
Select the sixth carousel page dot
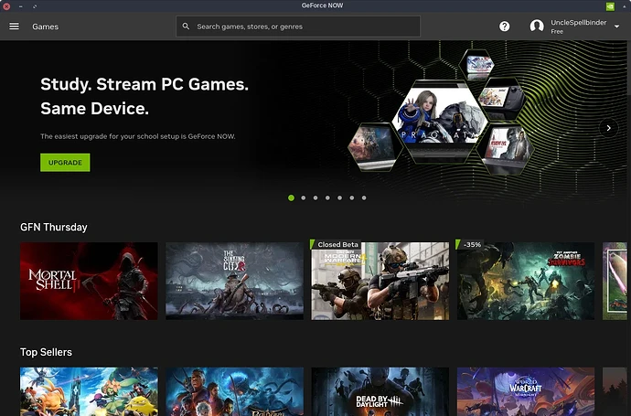352,197
